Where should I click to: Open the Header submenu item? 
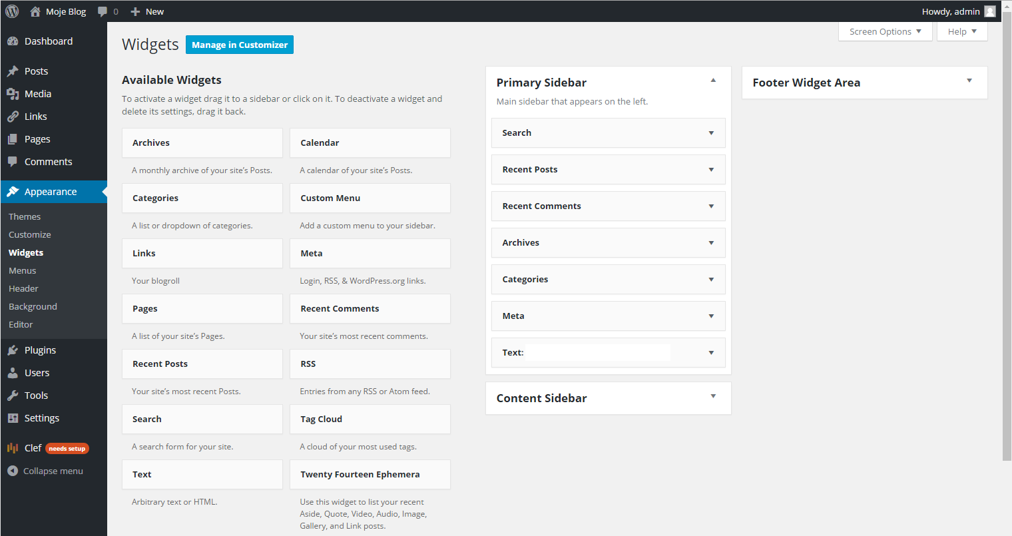click(23, 288)
